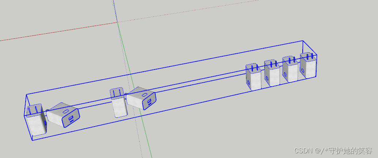Select the tilted USB charger nearest the left end
The width and height of the screenshot is (378, 158).
pyautogui.click(x=63, y=115)
